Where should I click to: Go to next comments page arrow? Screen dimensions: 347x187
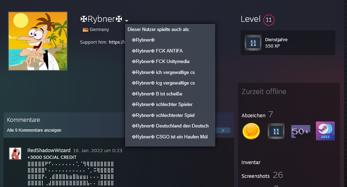[223, 130]
